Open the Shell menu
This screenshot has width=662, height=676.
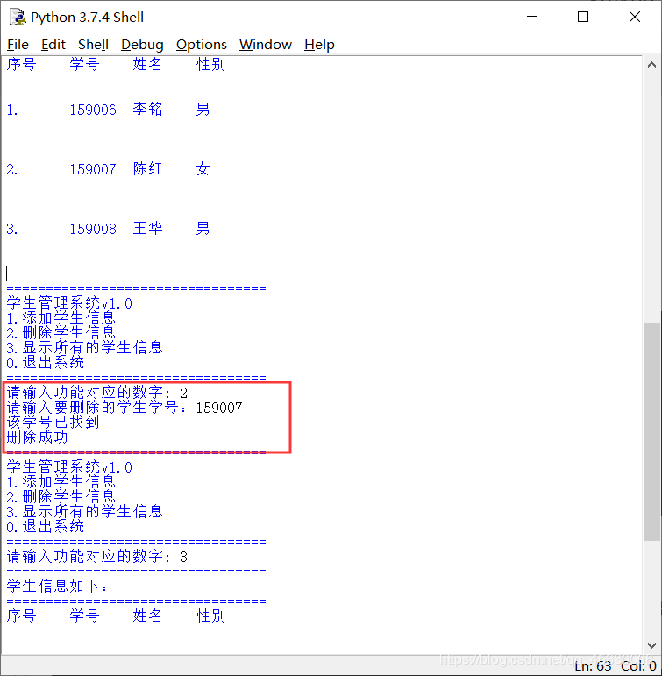tap(93, 45)
